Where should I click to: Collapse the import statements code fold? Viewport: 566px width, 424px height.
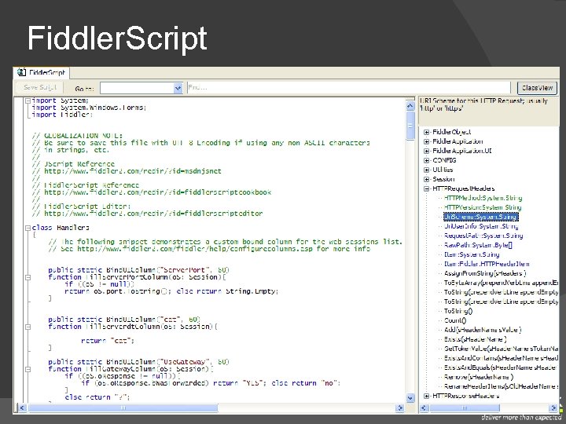28,101
